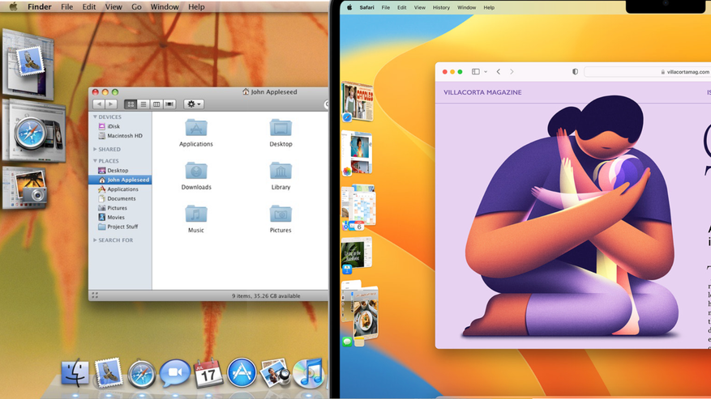Select the Mail window stack thumbnail
Viewport: 711px width, 399px height.
coord(28,63)
